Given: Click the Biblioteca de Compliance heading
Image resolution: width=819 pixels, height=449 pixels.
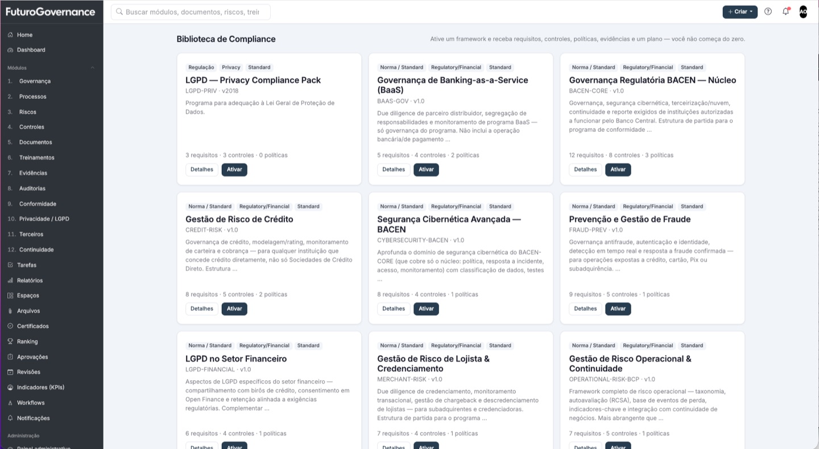Looking at the screenshot, I should tap(226, 39).
